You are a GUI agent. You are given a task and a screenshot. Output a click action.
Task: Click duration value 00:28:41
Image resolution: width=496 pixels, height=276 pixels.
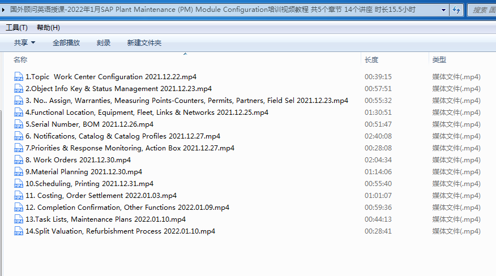point(378,231)
